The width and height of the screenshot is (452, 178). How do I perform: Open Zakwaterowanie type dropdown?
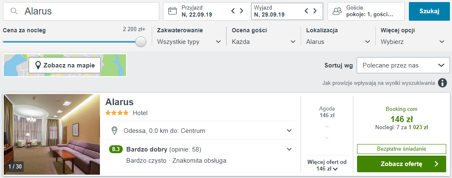(189, 42)
